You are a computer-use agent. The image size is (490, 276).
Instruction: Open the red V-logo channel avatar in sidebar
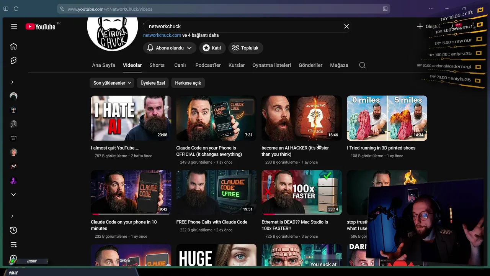coord(13,166)
